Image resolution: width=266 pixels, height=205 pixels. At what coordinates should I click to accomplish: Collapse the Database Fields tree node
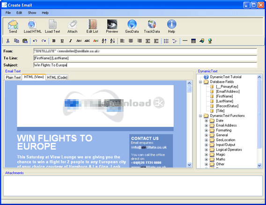pyautogui.click(x=200, y=82)
